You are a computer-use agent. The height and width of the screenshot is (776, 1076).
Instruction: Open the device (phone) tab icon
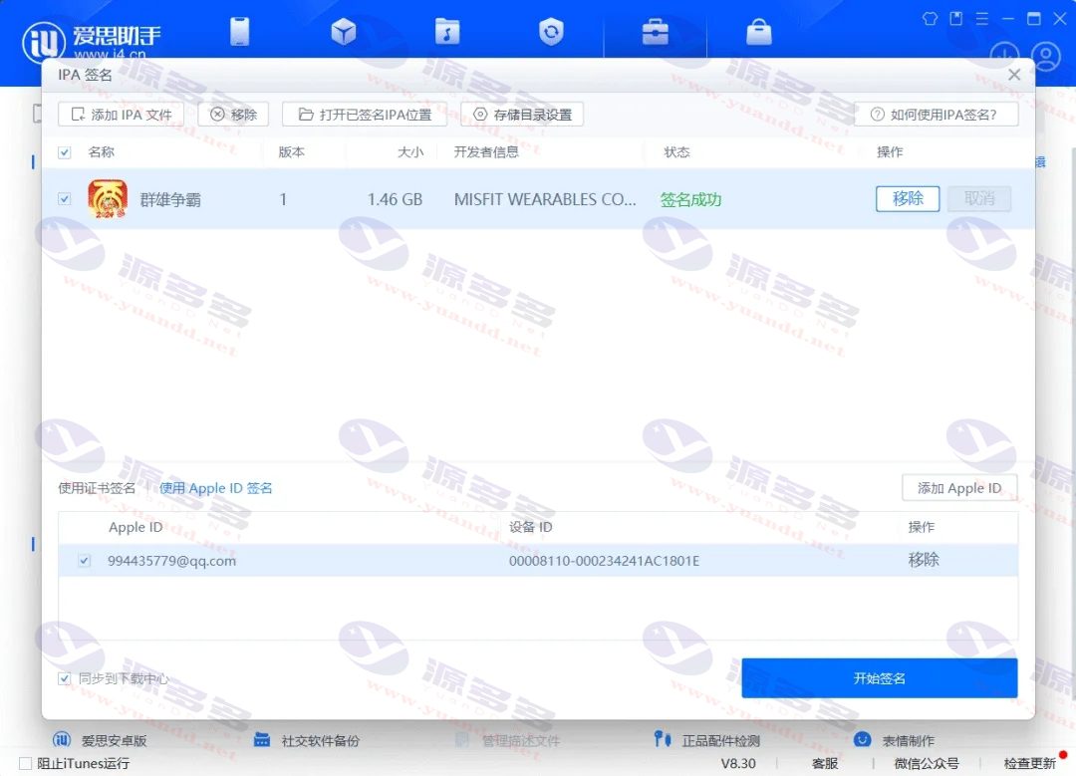(x=239, y=32)
